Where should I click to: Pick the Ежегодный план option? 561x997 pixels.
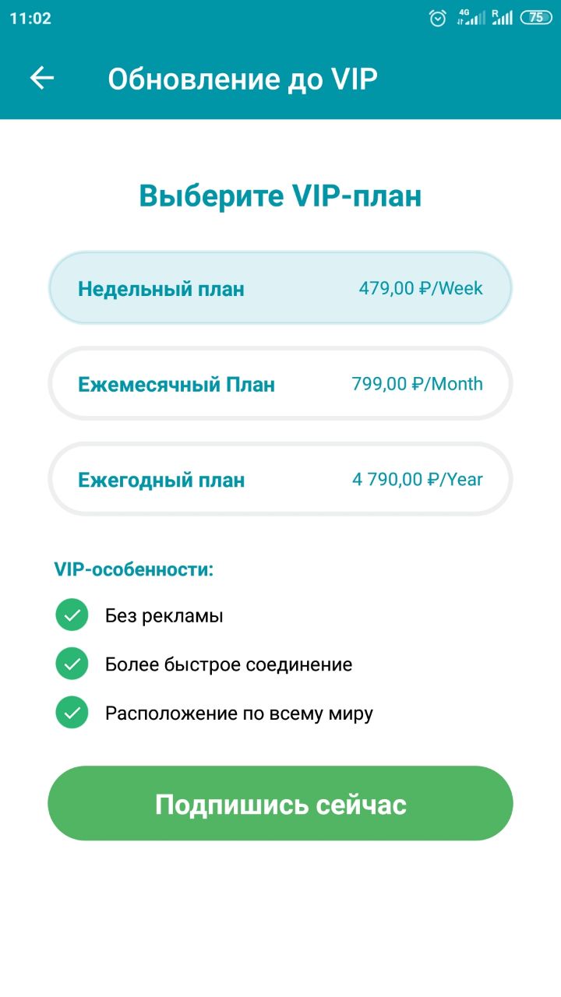pyautogui.click(x=280, y=479)
